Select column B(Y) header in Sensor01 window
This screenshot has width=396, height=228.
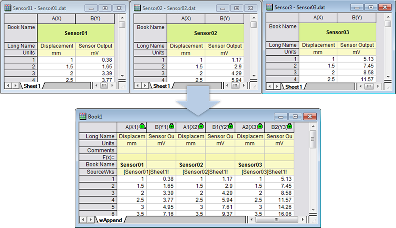[95, 19]
